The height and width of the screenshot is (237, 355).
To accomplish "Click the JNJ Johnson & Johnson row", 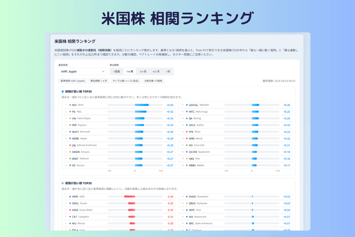I will pos(118,145).
